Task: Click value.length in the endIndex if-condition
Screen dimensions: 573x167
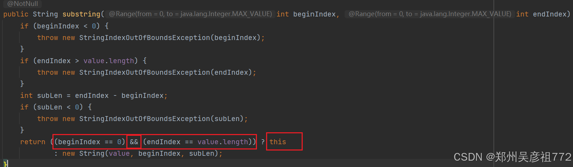Action: tap(109, 61)
